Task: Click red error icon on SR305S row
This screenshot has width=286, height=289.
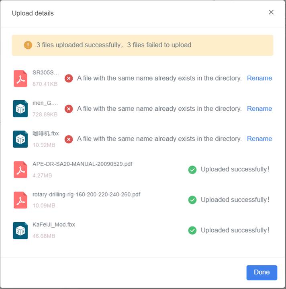Action: (x=69, y=78)
